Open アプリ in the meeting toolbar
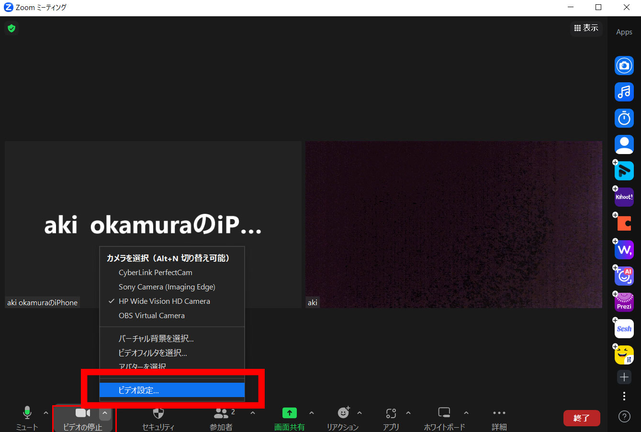641x432 pixels. [x=391, y=419]
